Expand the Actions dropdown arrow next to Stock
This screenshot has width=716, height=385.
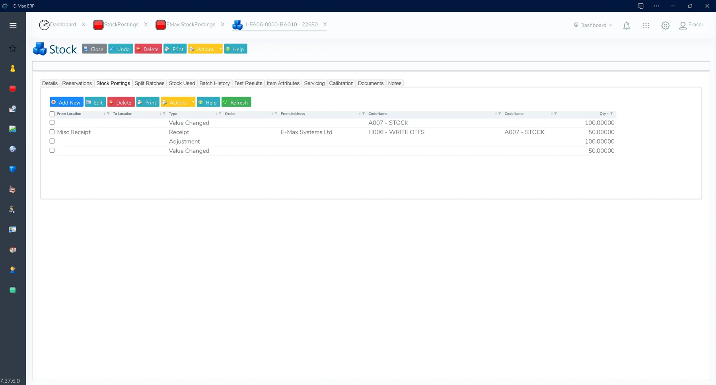click(220, 49)
